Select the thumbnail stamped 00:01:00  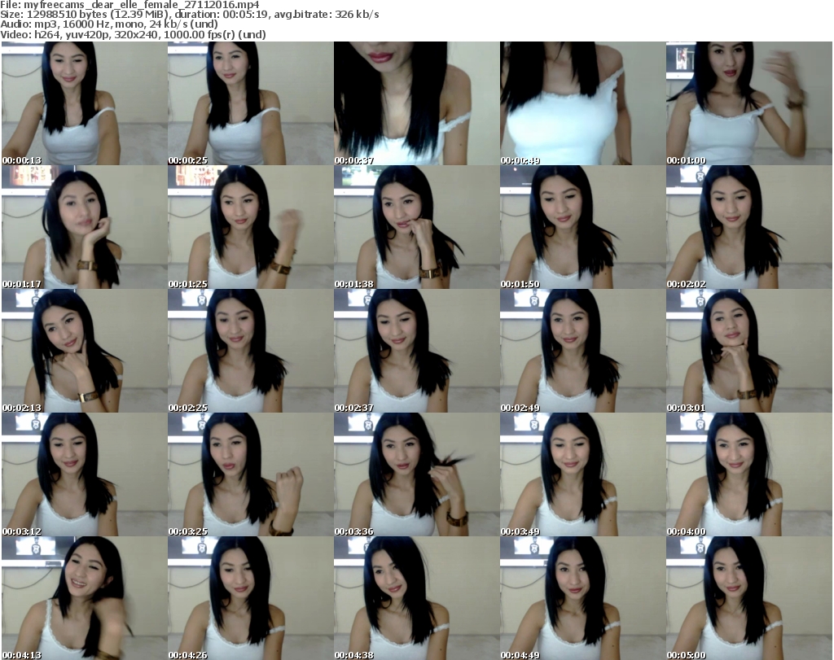click(749, 103)
